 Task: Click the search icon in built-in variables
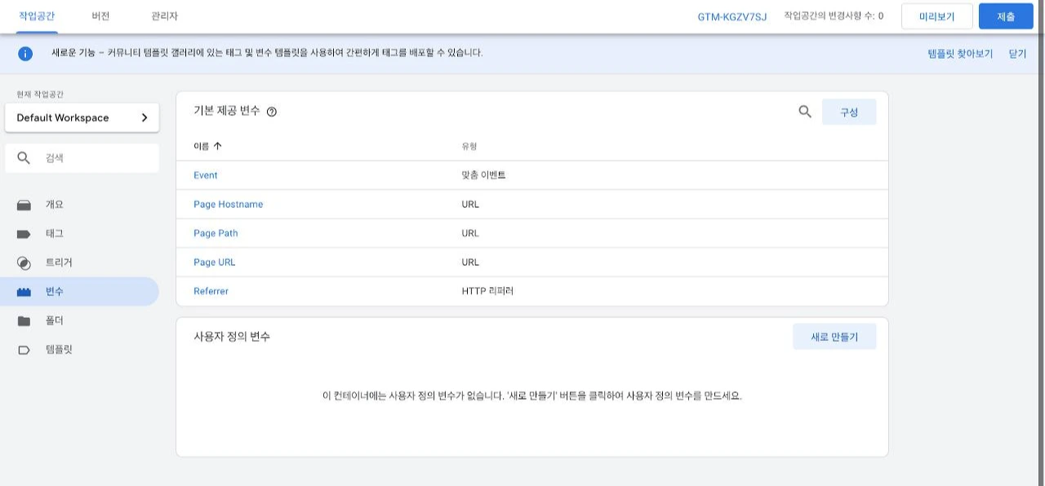(805, 112)
